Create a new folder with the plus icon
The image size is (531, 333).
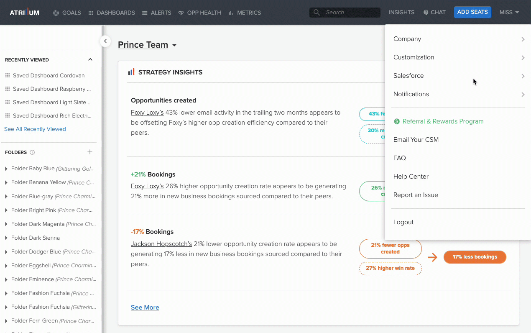(x=90, y=152)
